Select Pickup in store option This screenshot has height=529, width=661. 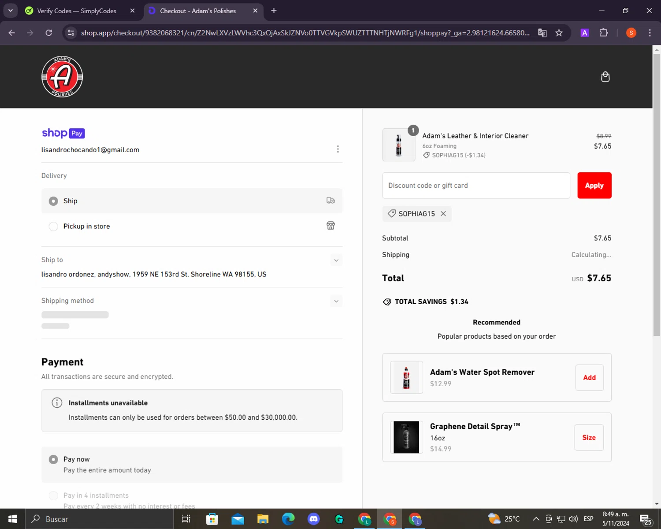[x=192, y=226]
